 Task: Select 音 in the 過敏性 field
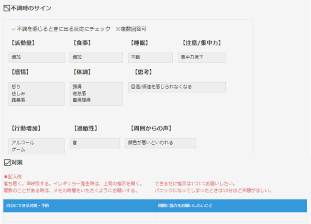point(75,143)
